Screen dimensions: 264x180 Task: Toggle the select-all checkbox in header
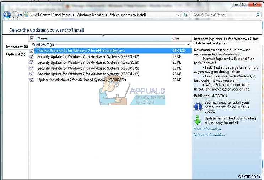click(x=32, y=38)
